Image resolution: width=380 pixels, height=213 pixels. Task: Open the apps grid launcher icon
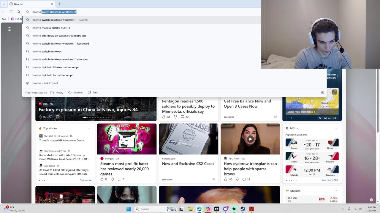click(9, 29)
